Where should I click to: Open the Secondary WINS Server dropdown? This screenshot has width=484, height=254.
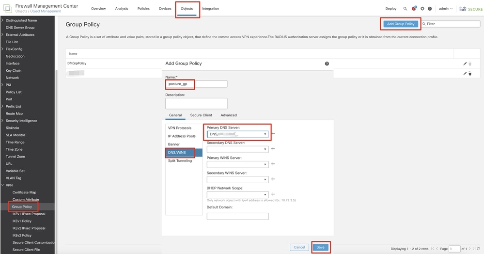[238, 179]
